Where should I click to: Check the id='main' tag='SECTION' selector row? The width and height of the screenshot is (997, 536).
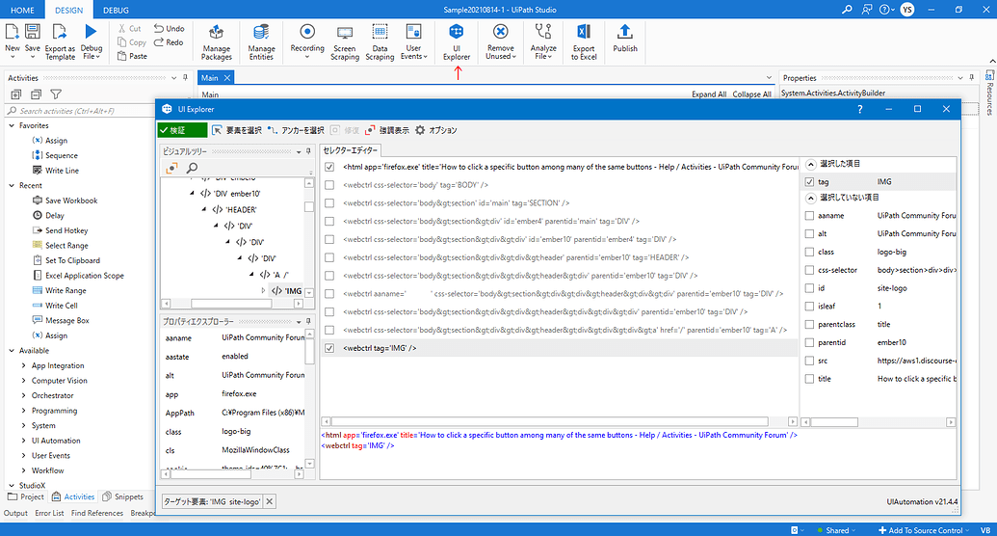pyautogui.click(x=329, y=203)
